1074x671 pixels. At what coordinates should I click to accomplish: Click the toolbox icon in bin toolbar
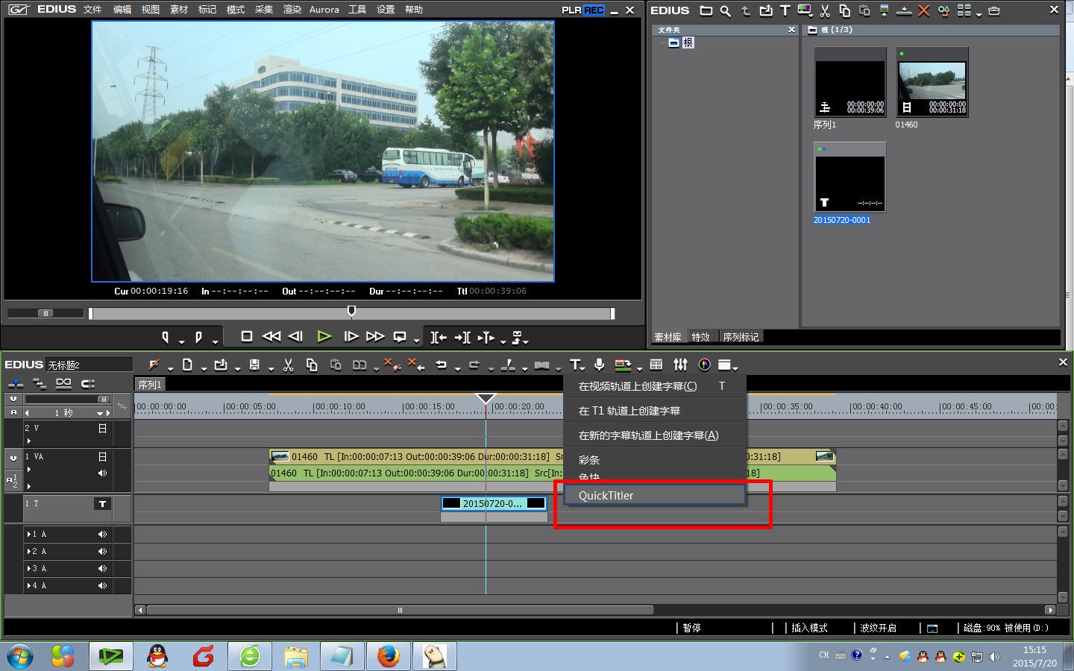pos(994,10)
